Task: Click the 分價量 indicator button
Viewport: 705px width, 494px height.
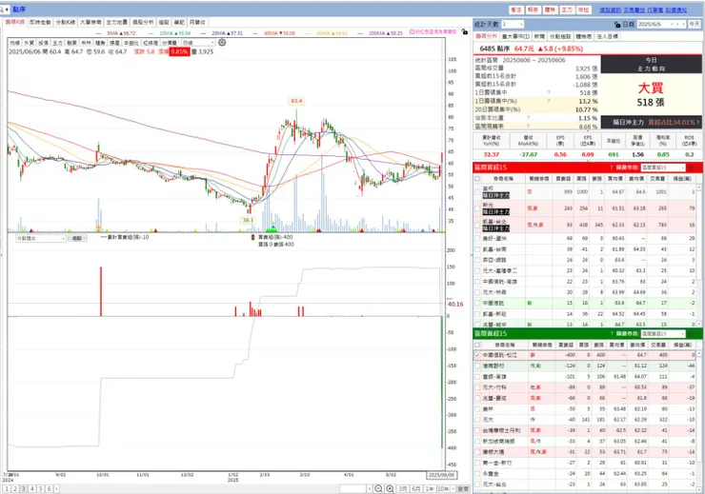Action: click(170, 43)
